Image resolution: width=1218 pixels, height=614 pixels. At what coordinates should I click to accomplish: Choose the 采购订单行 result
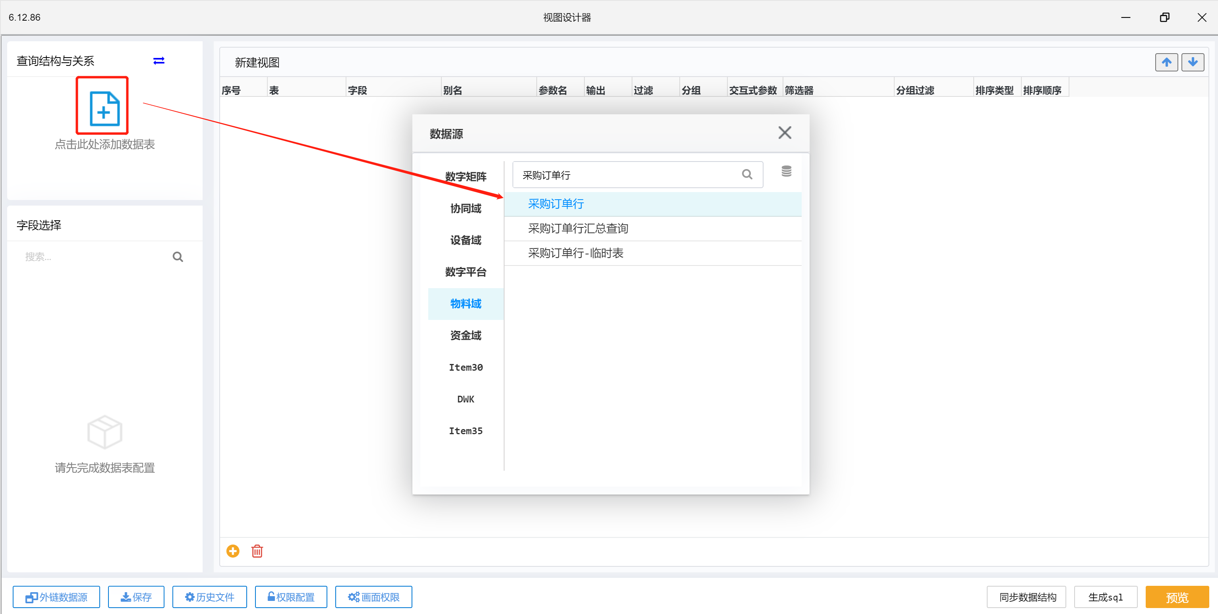[x=652, y=204]
